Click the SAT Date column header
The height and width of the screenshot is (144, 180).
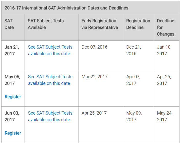[x=9, y=24]
